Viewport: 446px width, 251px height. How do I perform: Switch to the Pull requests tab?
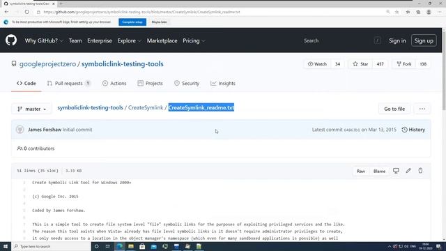pyautogui.click(x=68, y=84)
